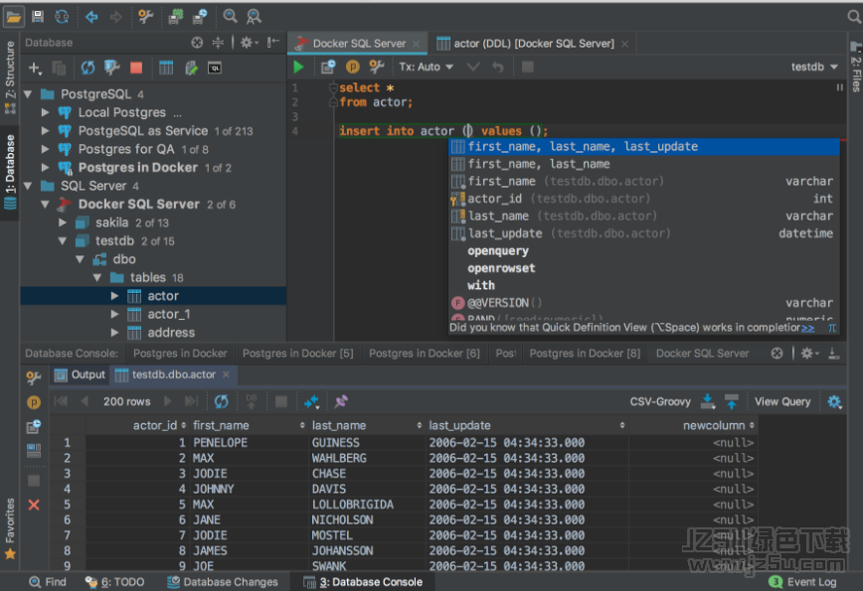The width and height of the screenshot is (863, 591).
Task: Open the Database panel gear settings
Action: tap(249, 43)
